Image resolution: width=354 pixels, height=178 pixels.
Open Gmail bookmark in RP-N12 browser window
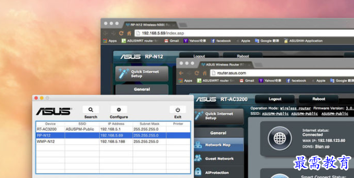click(x=172, y=41)
